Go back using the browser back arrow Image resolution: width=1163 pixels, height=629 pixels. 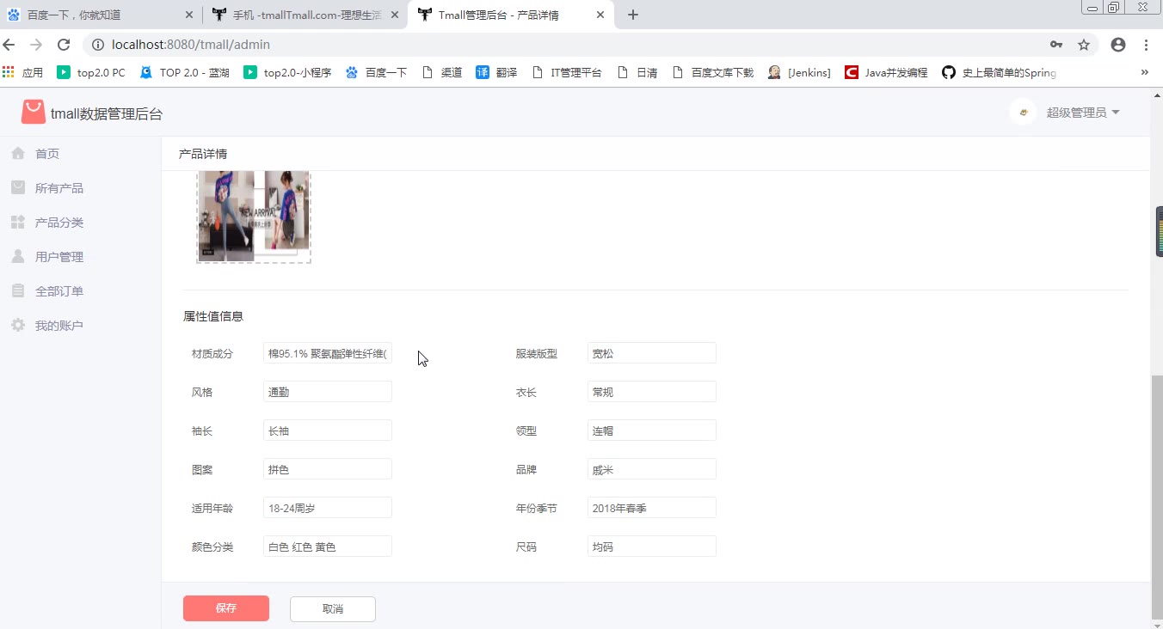pyautogui.click(x=9, y=45)
